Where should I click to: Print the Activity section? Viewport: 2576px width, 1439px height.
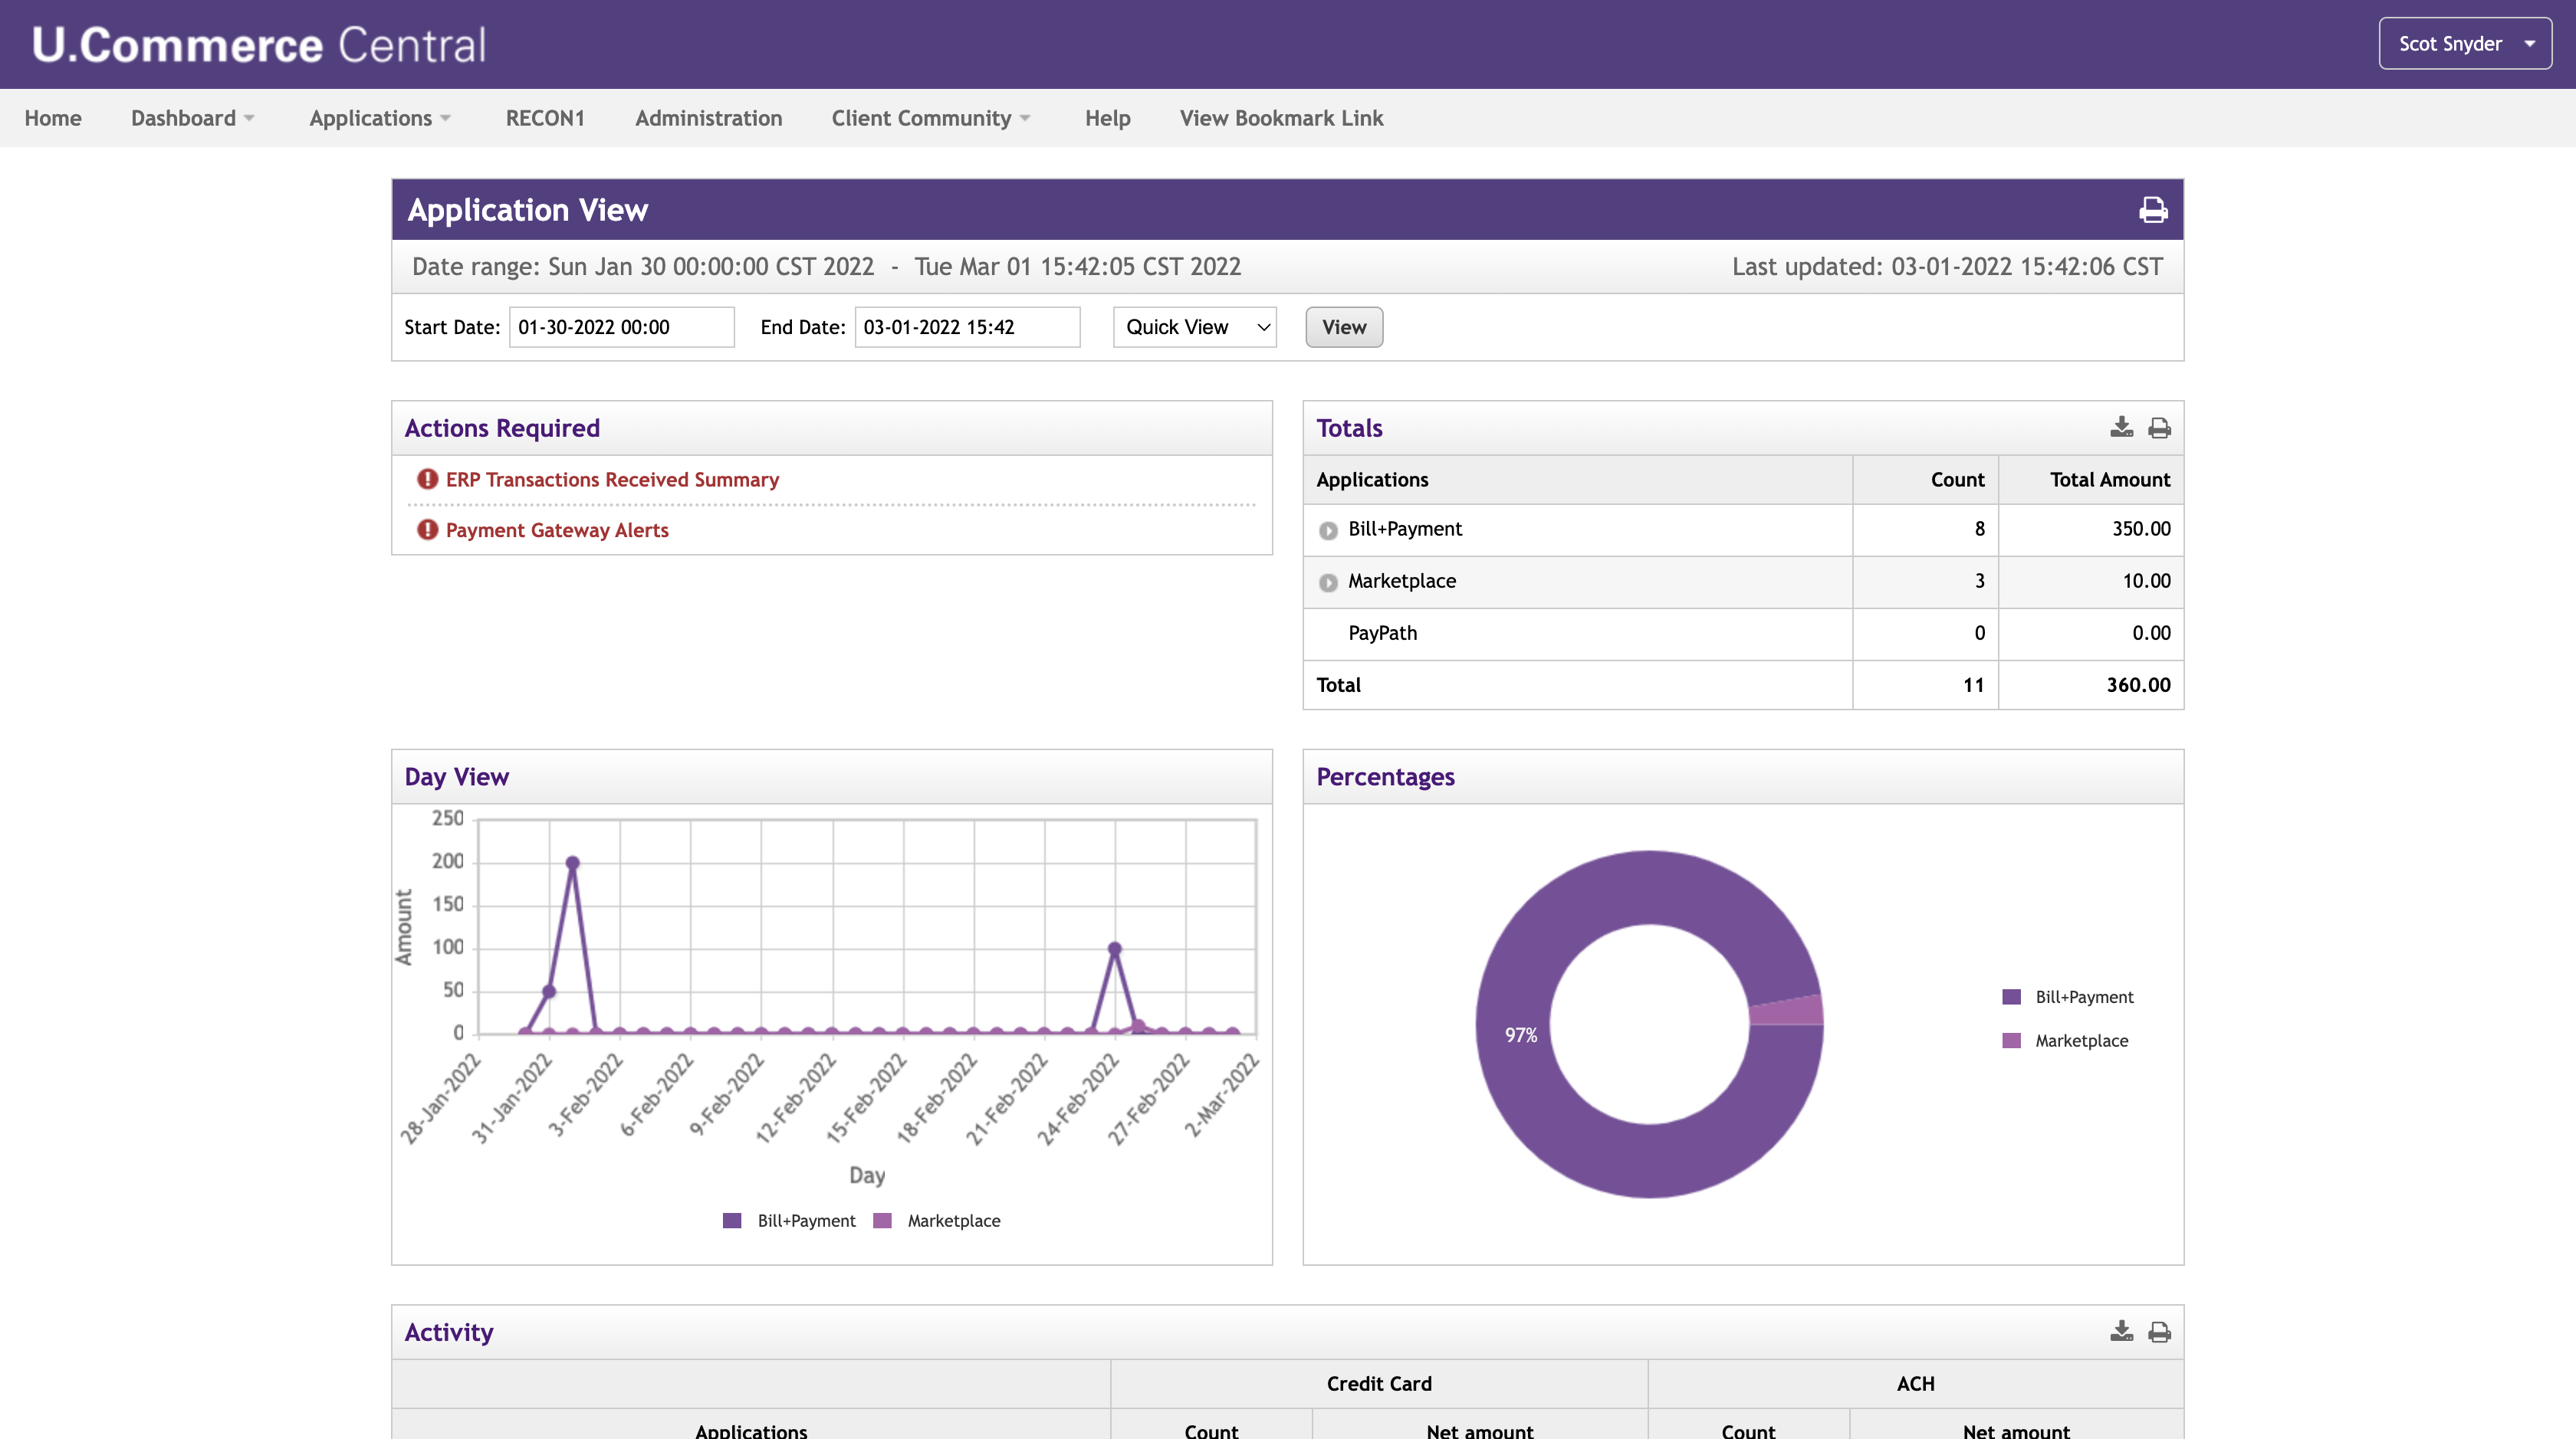coord(2158,1331)
